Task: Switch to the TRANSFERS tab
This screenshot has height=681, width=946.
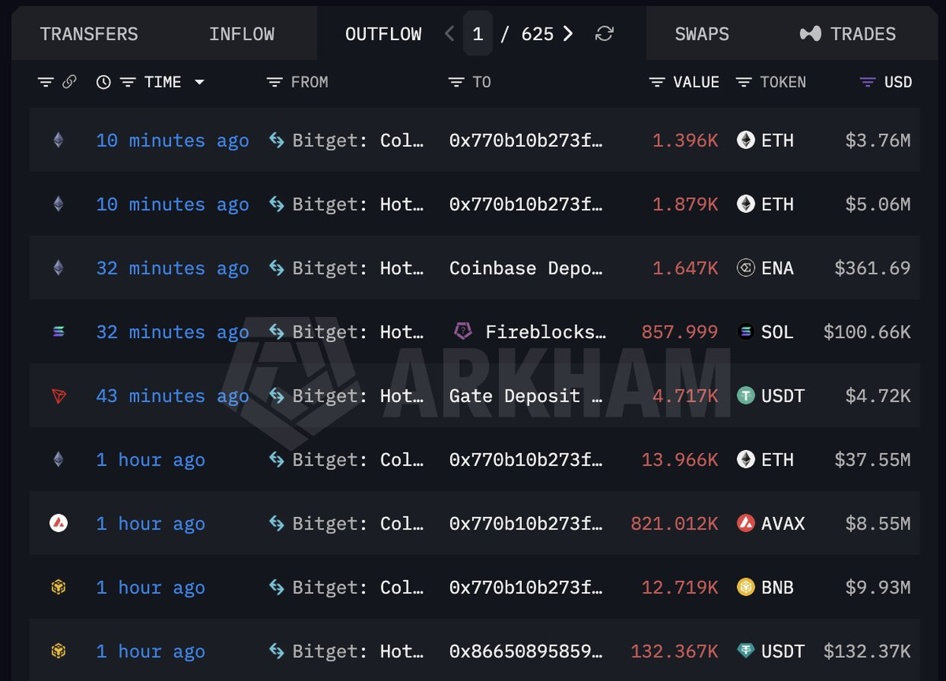Action: (x=89, y=34)
